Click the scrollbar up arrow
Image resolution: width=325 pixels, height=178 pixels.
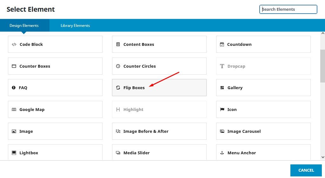(x=322, y=34)
